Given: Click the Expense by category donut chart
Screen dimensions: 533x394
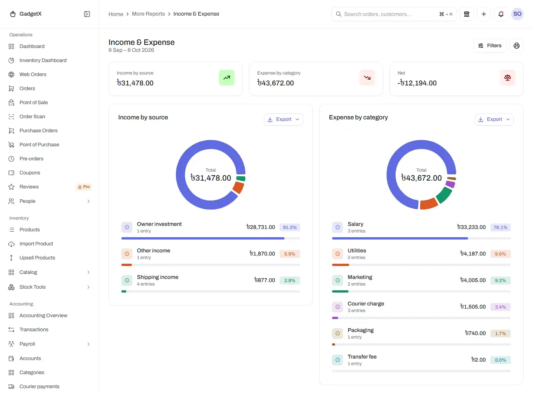Looking at the screenshot, I should (421, 175).
